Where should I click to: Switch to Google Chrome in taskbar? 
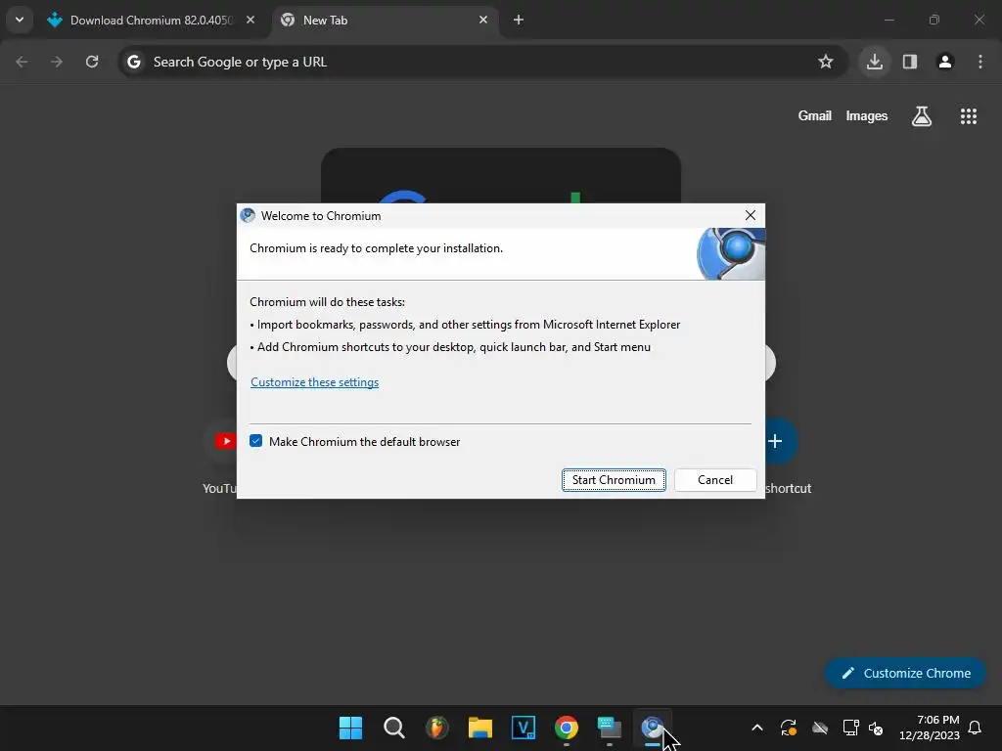point(567,728)
